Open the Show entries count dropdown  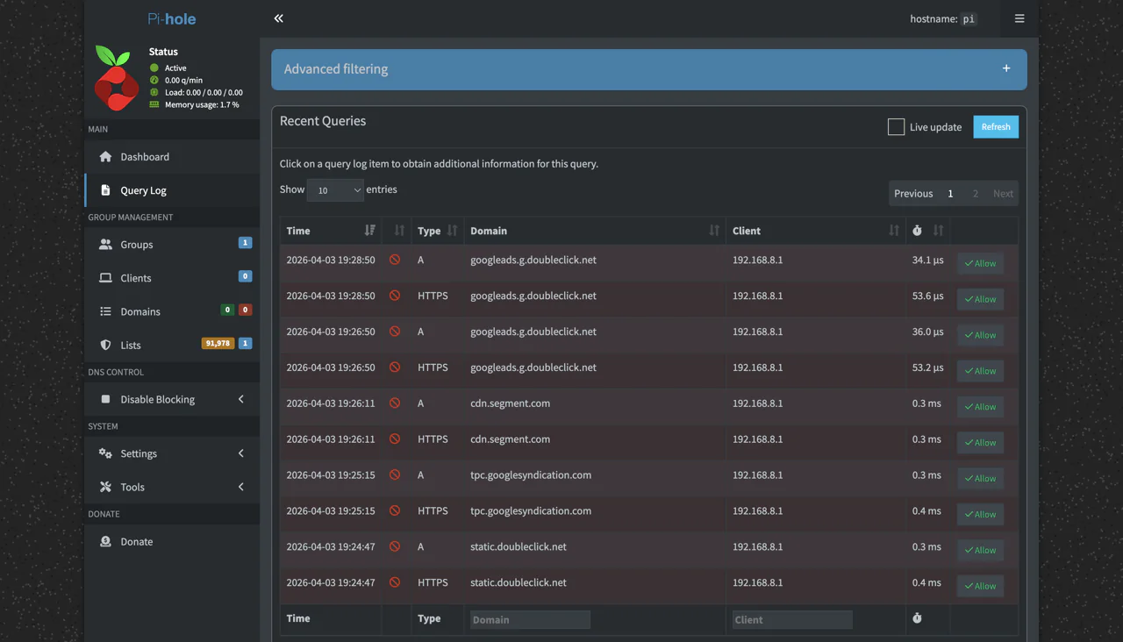[x=335, y=190]
